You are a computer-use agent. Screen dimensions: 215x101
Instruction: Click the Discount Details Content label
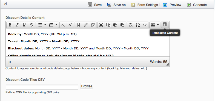tap(25, 18)
